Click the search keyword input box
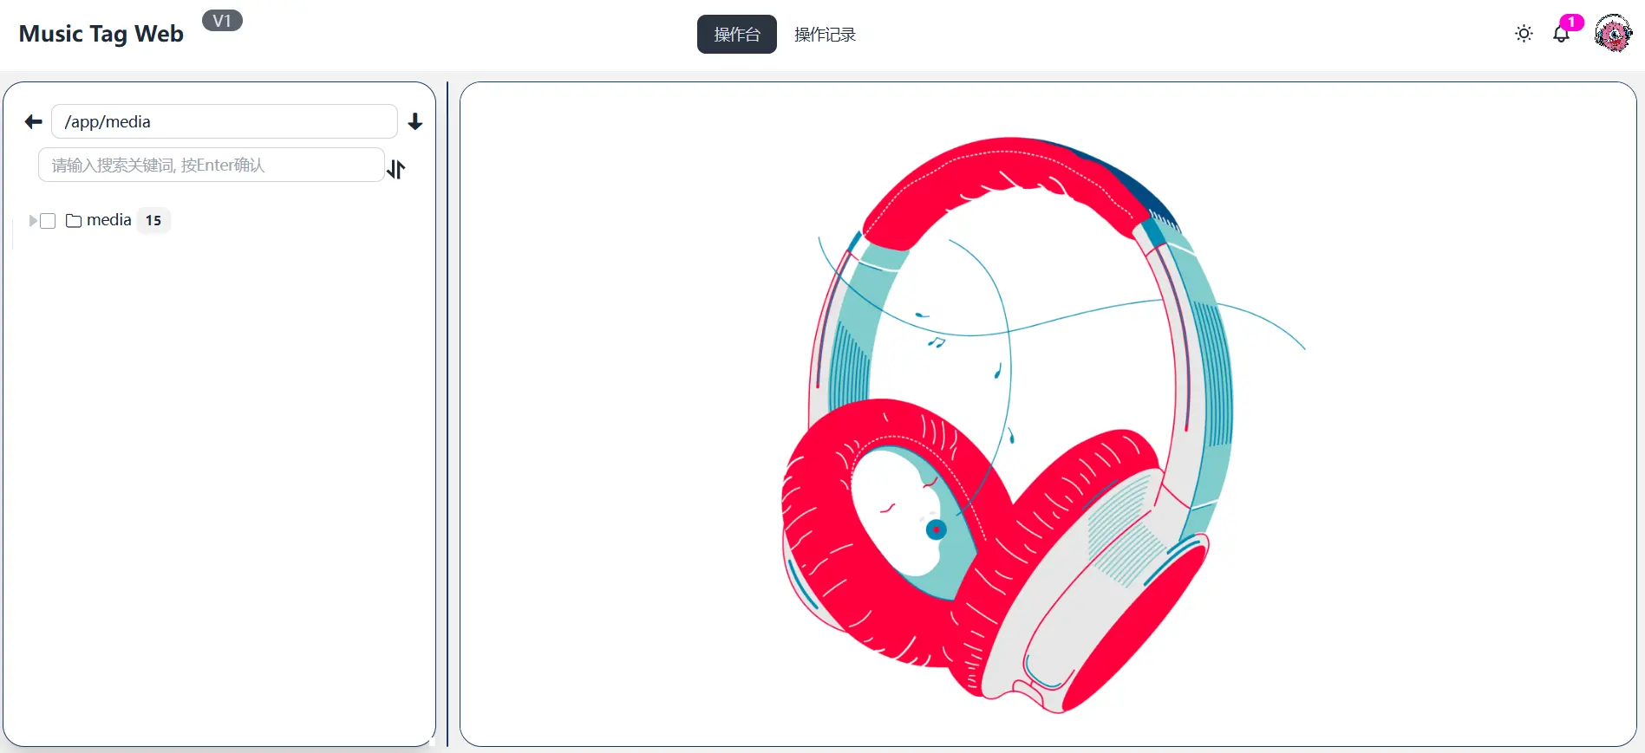The height and width of the screenshot is (753, 1645). [212, 165]
